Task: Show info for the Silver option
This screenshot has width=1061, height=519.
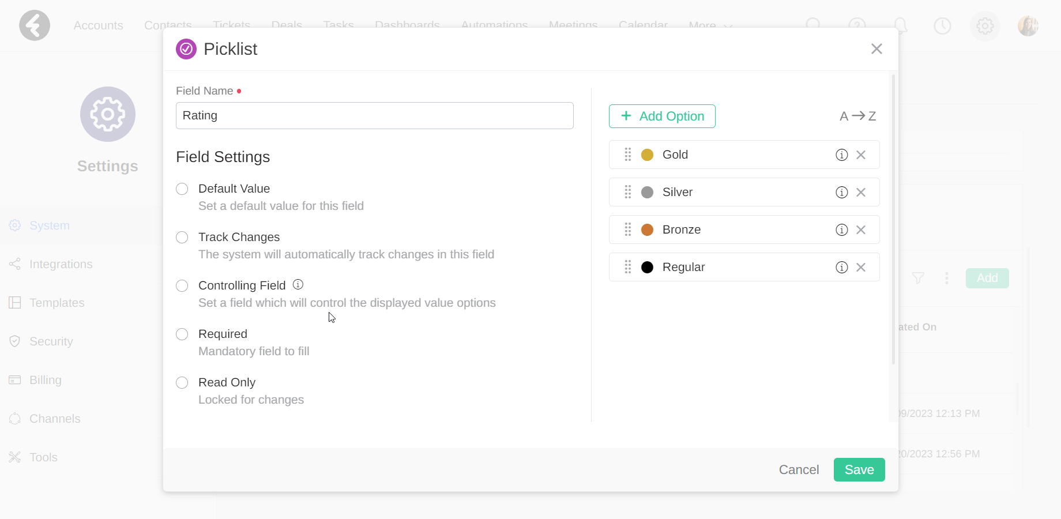Action: coord(842,192)
